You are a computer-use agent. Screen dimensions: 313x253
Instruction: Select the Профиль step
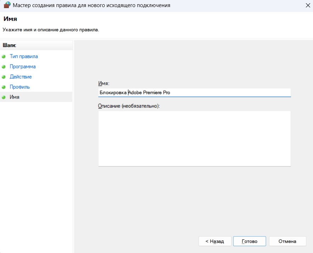(20, 87)
